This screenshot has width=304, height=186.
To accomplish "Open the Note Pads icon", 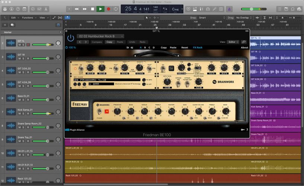I will [x=286, y=9].
